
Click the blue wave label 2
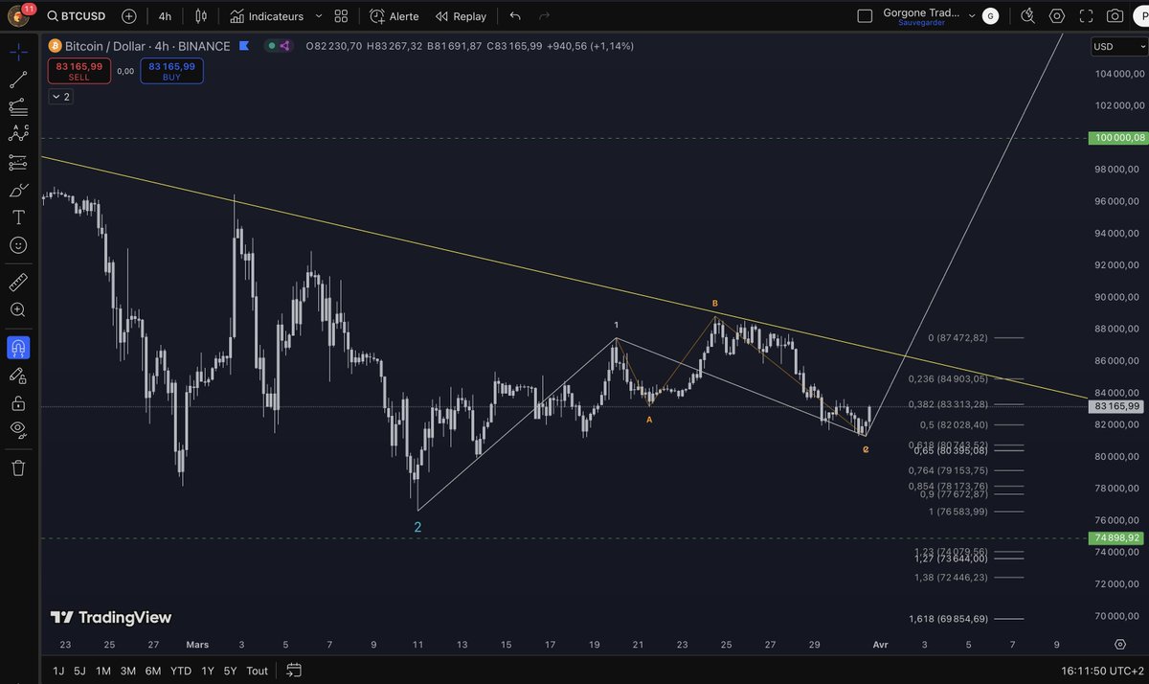(x=417, y=527)
